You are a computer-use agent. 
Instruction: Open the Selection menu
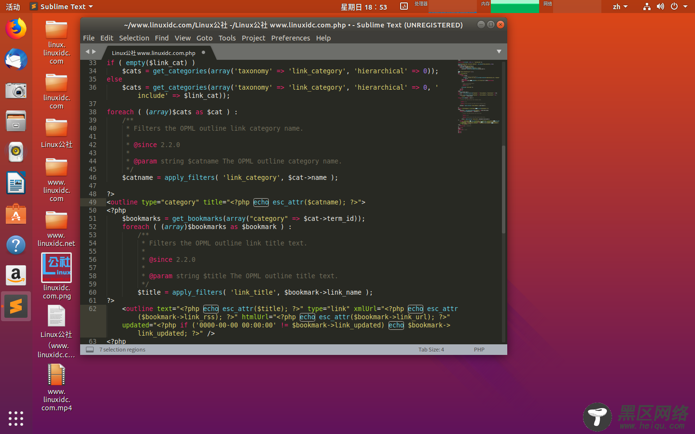(134, 38)
